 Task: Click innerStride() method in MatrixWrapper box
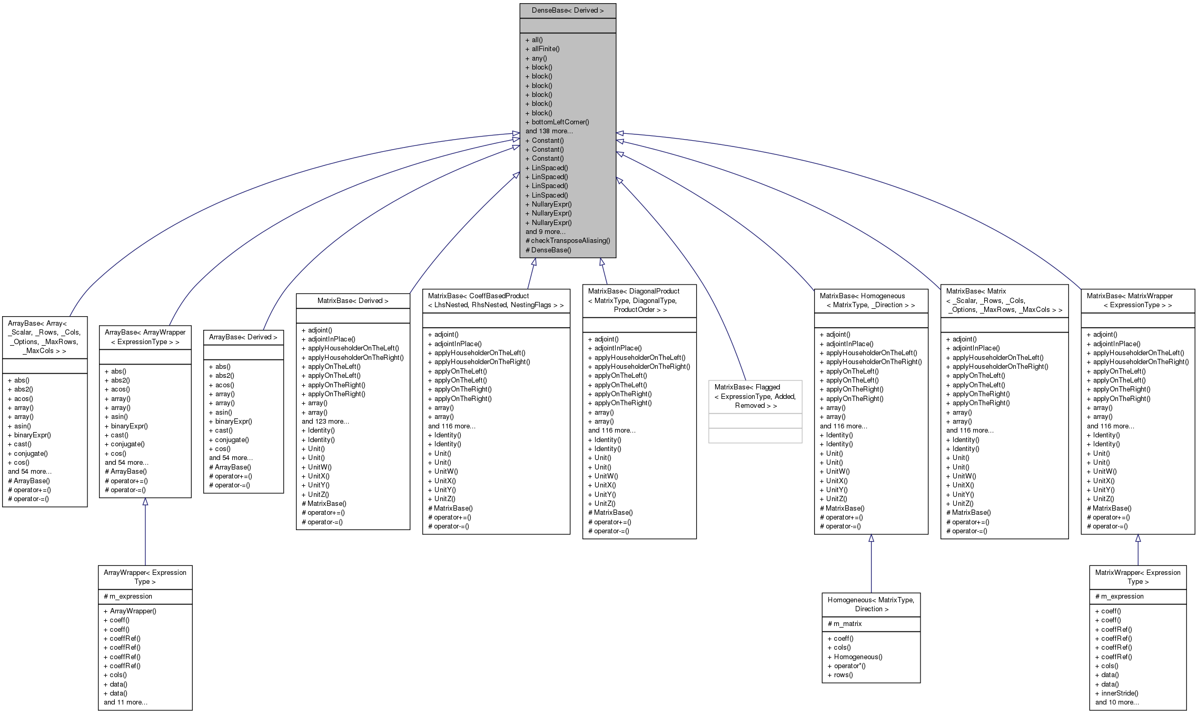[x=1120, y=693]
